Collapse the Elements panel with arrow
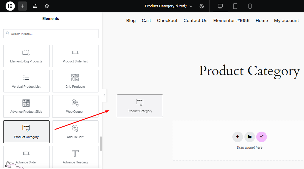This screenshot has height=169, width=304. click(x=104, y=95)
